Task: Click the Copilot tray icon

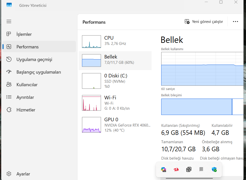Action: pos(163,169)
